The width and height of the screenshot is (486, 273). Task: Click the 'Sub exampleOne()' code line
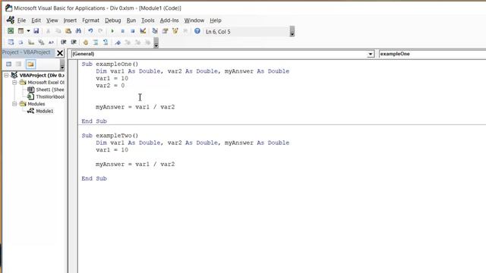click(109, 64)
